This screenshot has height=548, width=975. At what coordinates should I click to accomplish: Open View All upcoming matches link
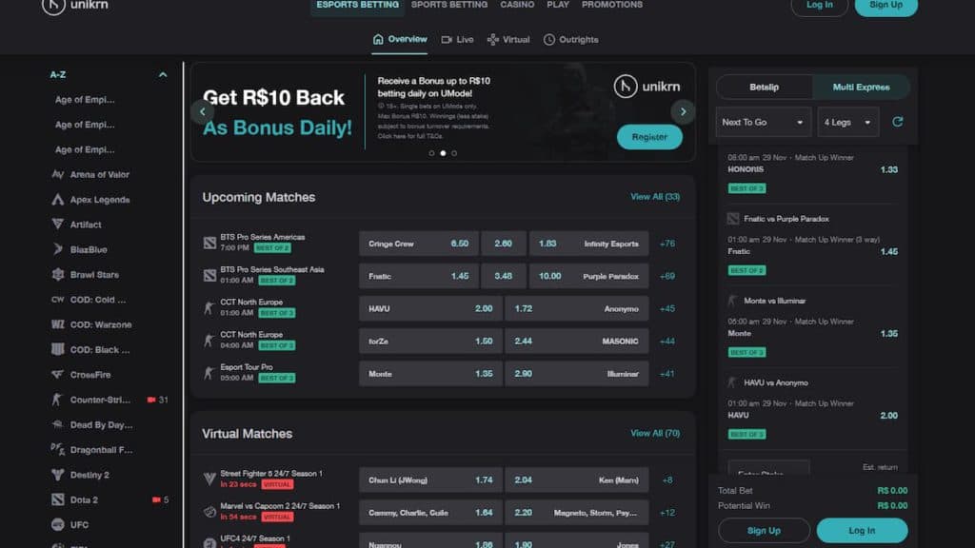click(655, 196)
